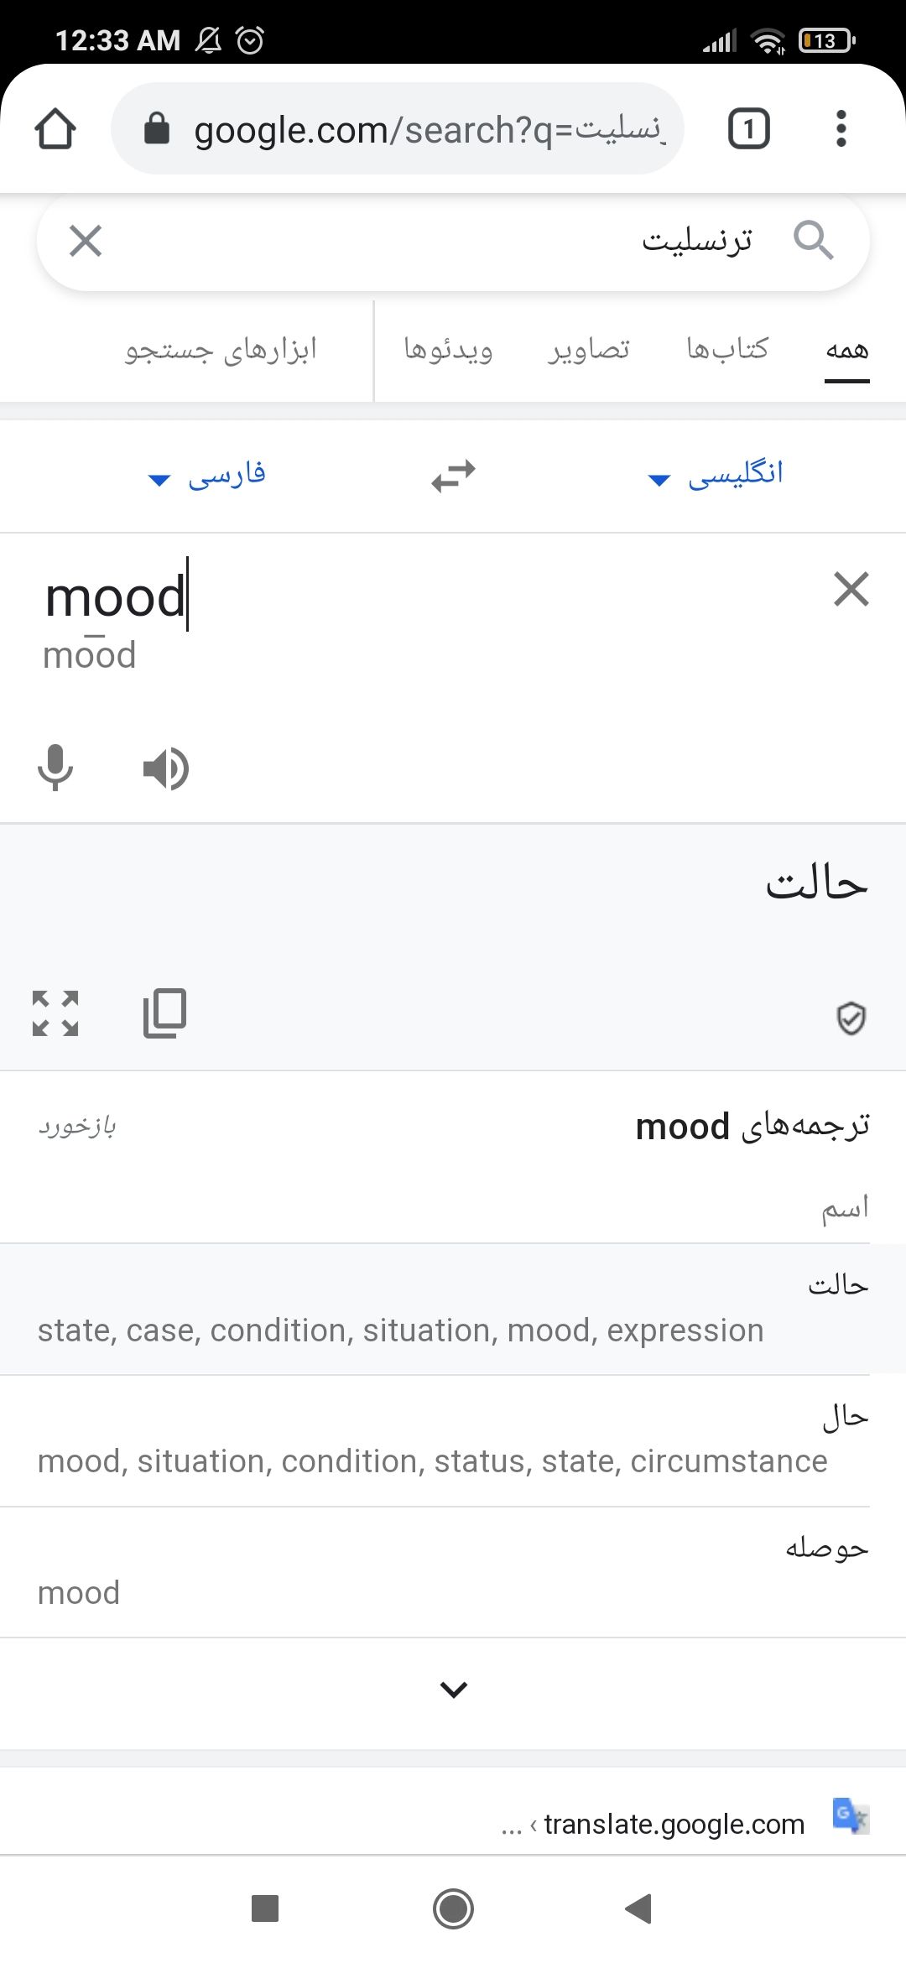Swap the source and target languages
Image resolution: width=906 pixels, height=1963 pixels.
pyautogui.click(x=453, y=476)
